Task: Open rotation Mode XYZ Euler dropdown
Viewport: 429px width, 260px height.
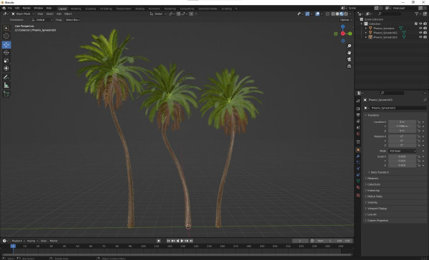Action: [x=402, y=151]
